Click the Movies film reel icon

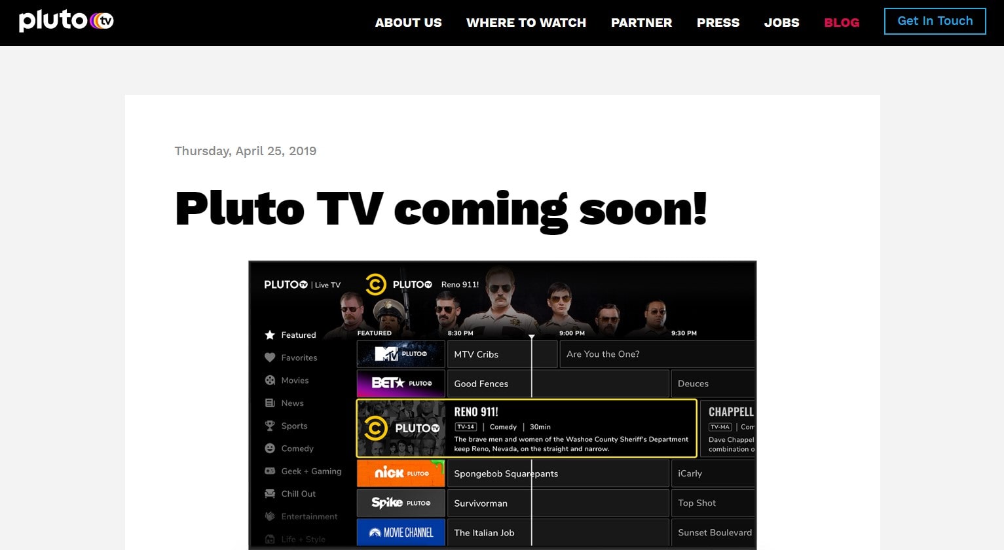pos(270,380)
